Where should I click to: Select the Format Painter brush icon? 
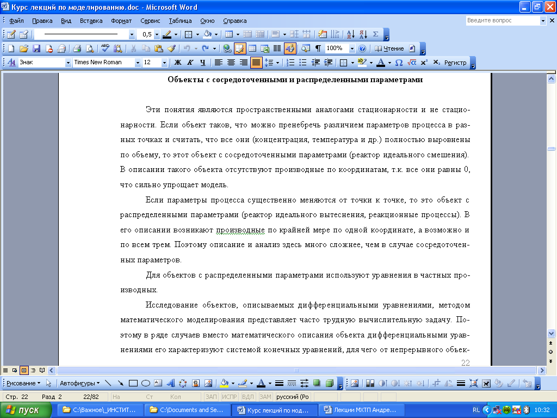click(x=171, y=48)
